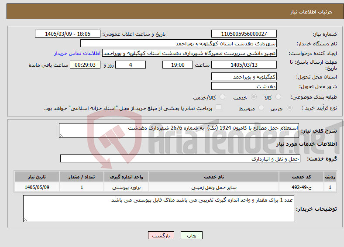Select the خدمت radio button
The height and width of the screenshot is (247, 344).
254,97
